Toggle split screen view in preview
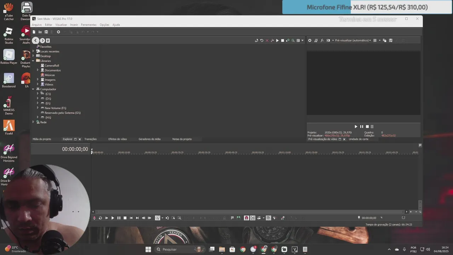This screenshot has width=453, height=255. (x=328, y=40)
